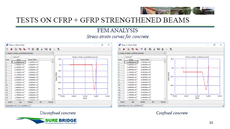
Task: Click hammer tool icon in confined concrete window
Action: (171, 49)
